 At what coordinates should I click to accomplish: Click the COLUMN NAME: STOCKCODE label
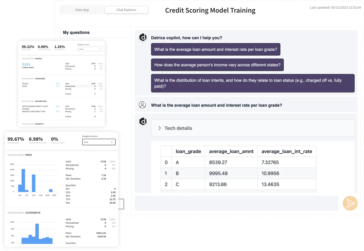tap(34, 79)
